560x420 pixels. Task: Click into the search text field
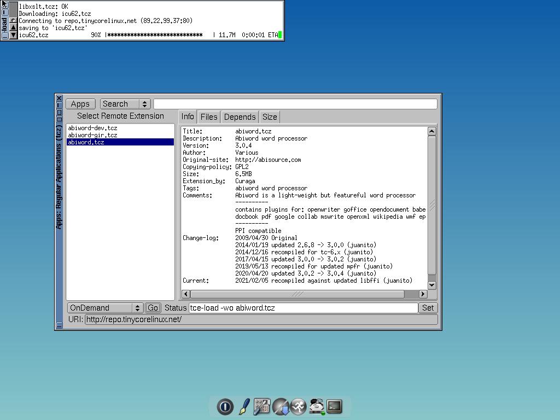pyautogui.click(x=295, y=104)
